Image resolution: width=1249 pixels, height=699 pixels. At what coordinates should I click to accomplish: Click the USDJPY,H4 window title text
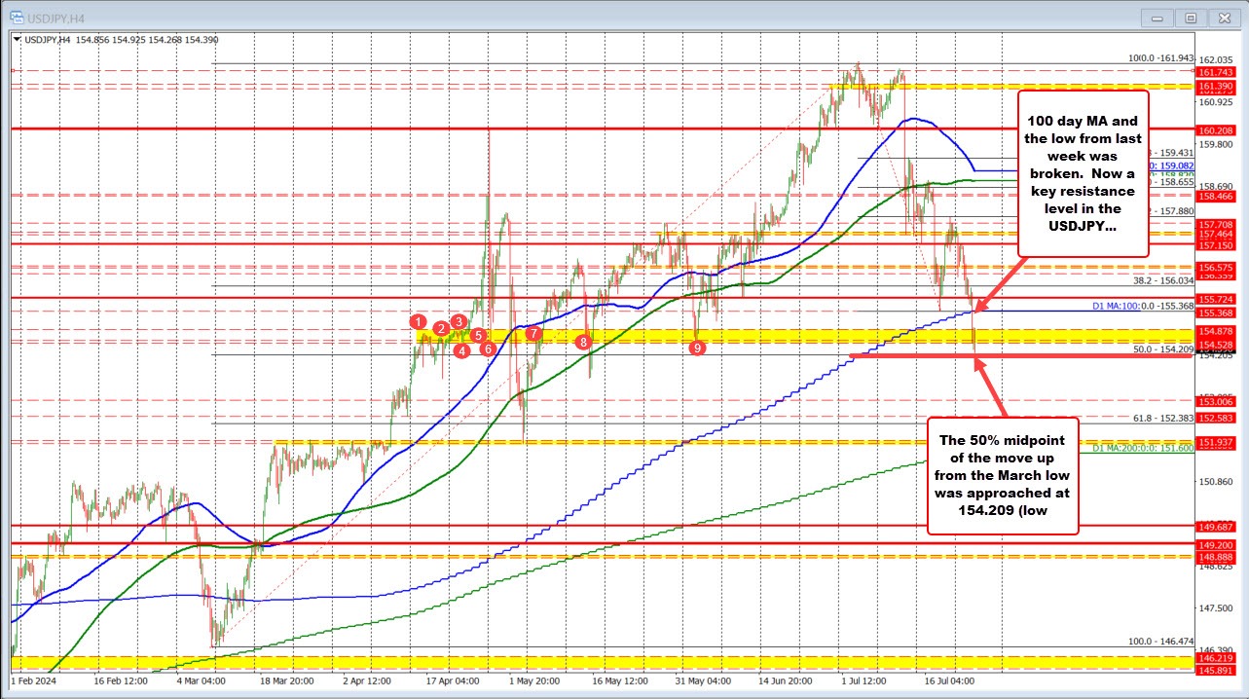click(x=55, y=17)
